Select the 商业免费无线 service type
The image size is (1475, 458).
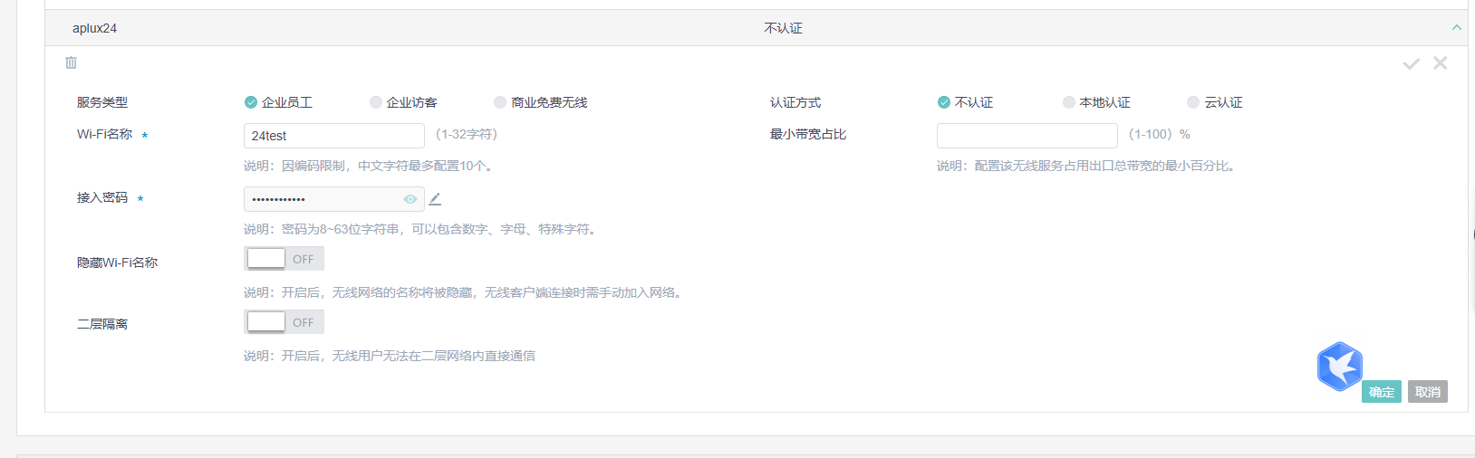[x=500, y=102]
